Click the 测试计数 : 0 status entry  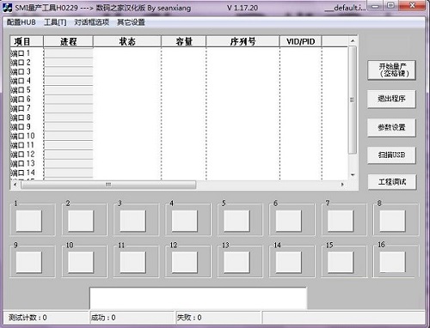(x=46, y=318)
